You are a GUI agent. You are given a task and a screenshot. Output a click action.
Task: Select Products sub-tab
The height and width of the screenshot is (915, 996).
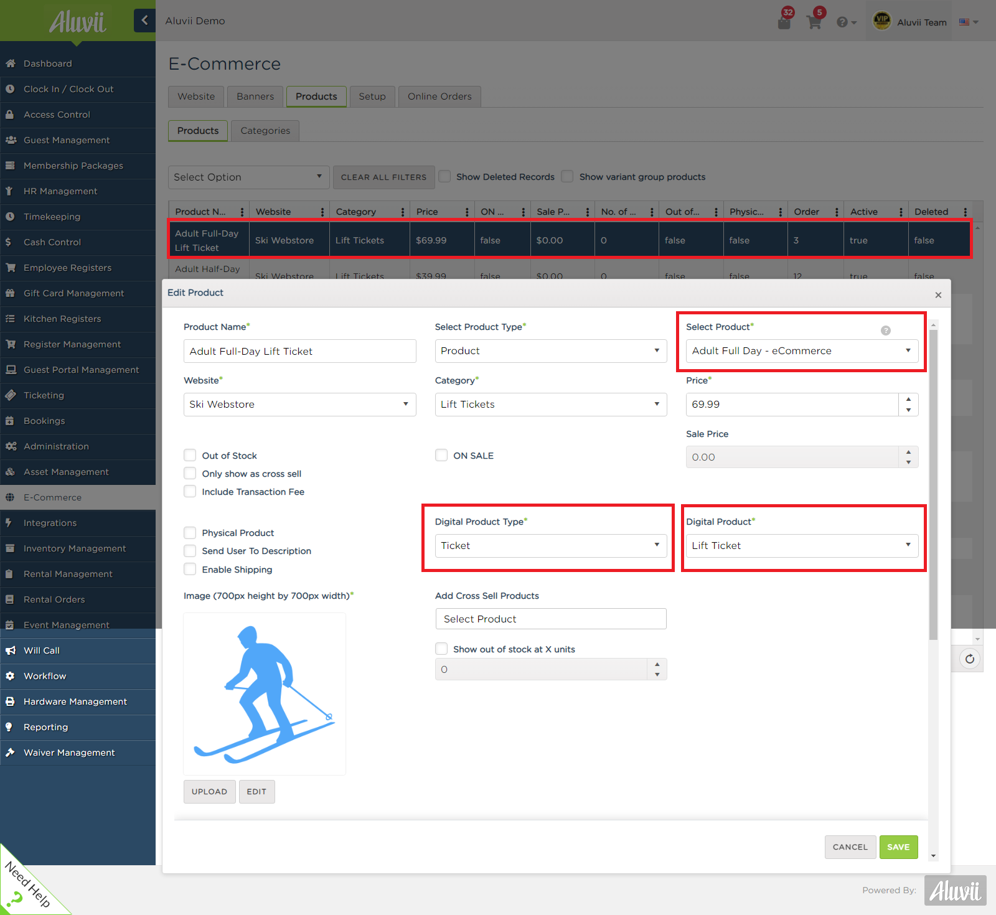pos(198,131)
